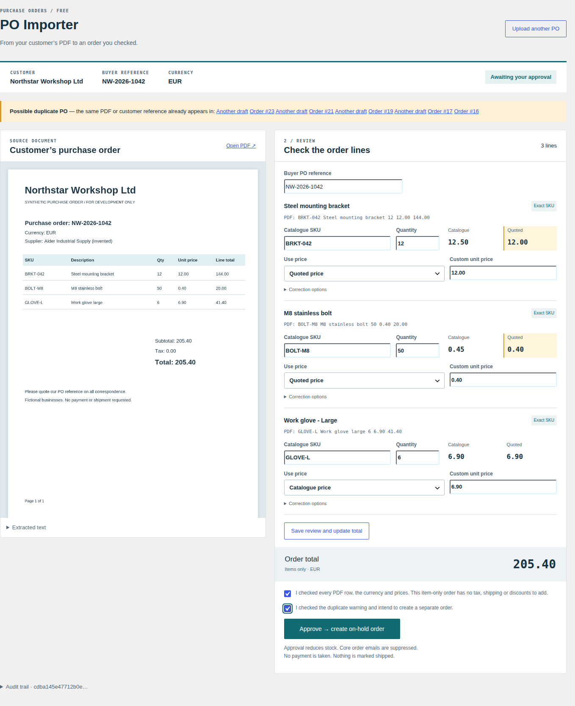Change quantity for M8 stainless bolt
Image resolution: width=575 pixels, height=706 pixels.
pyautogui.click(x=417, y=350)
